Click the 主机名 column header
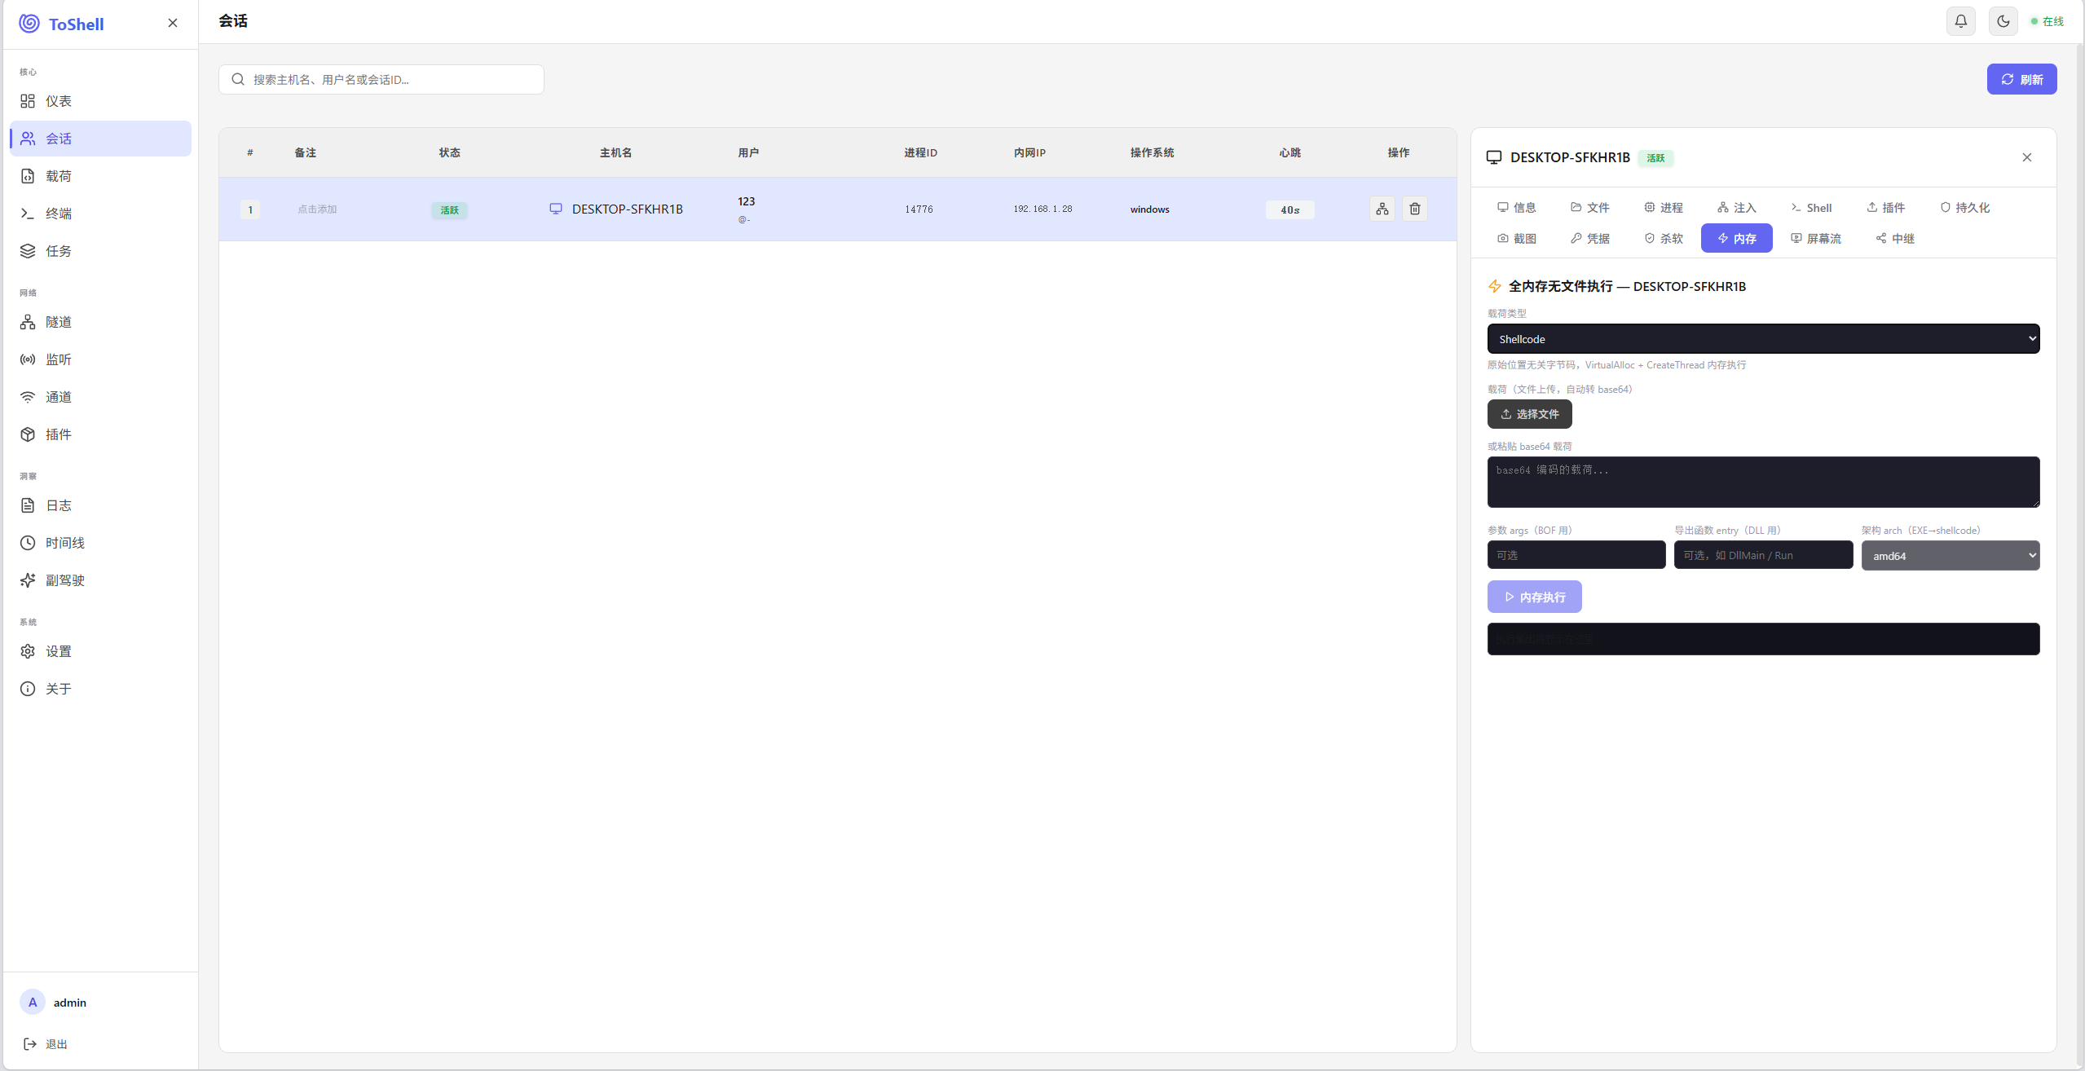This screenshot has height=1071, width=2085. coord(616,152)
